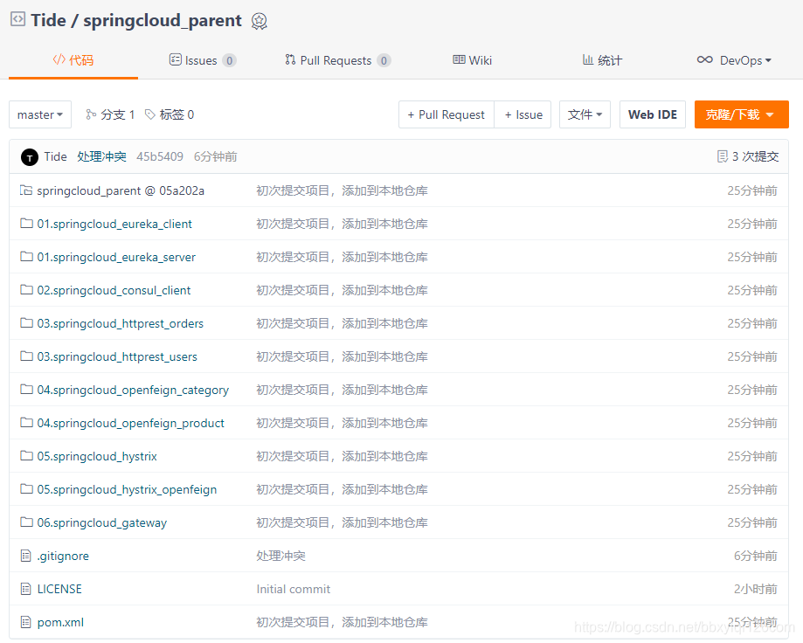View tags via 标签 0 link
This screenshot has width=803, height=643.
pyautogui.click(x=170, y=114)
